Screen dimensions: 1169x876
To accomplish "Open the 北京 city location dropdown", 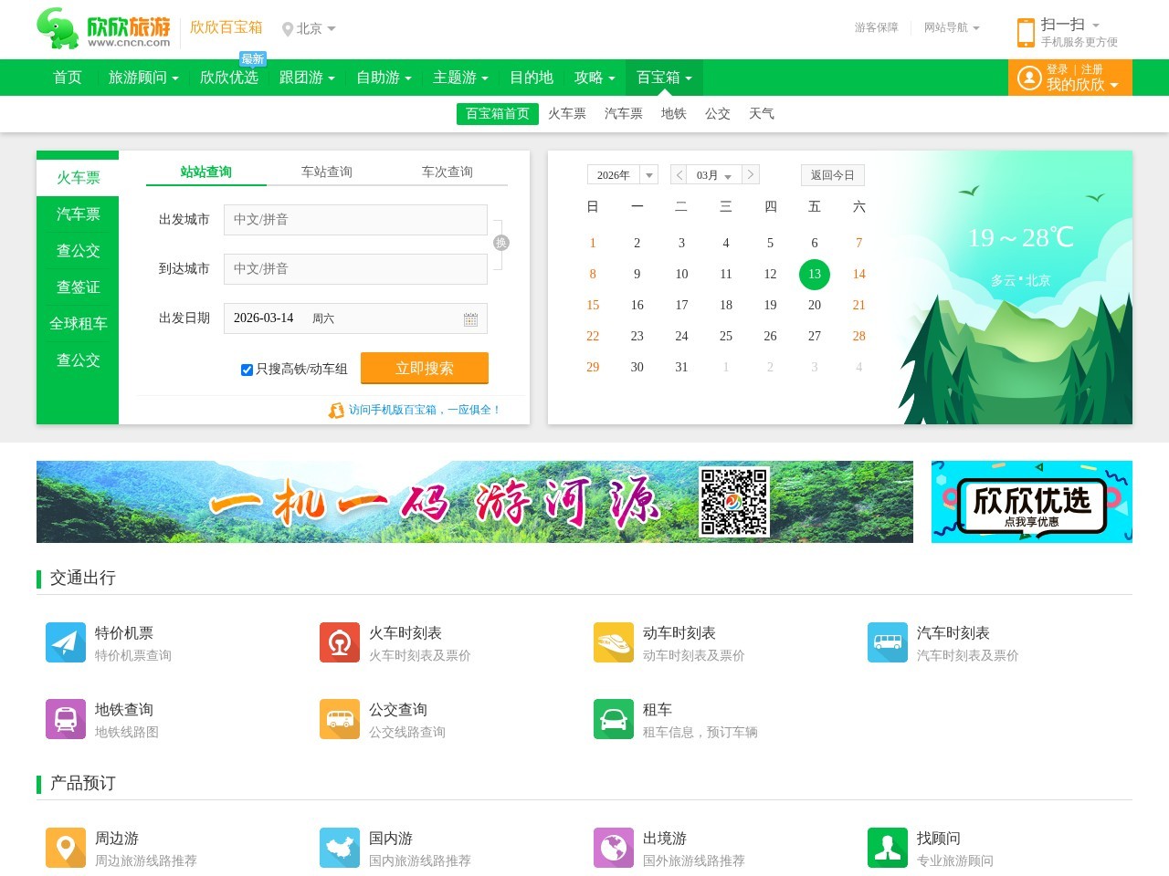I will coord(310,28).
